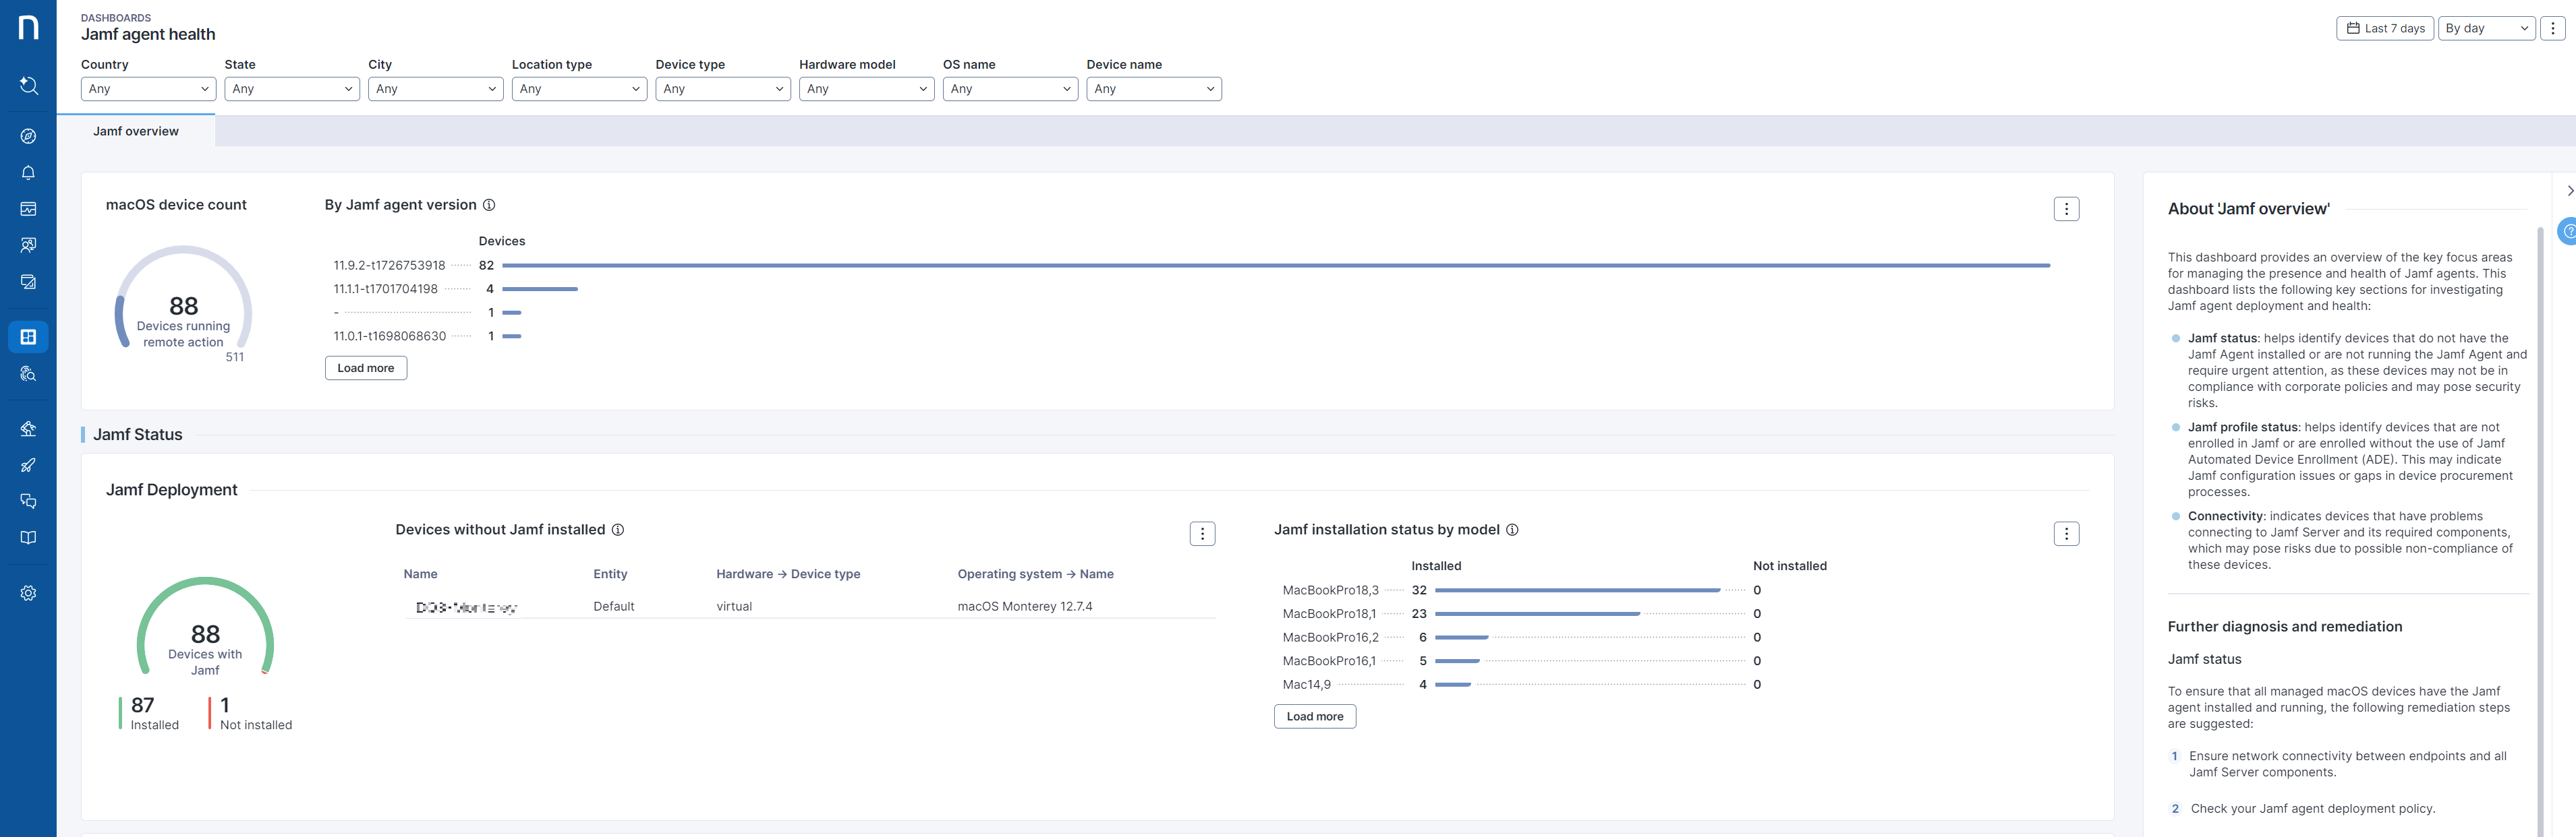Image resolution: width=2576 pixels, height=837 pixels.
Task: Open the alerts bell icon
Action: (x=28, y=173)
